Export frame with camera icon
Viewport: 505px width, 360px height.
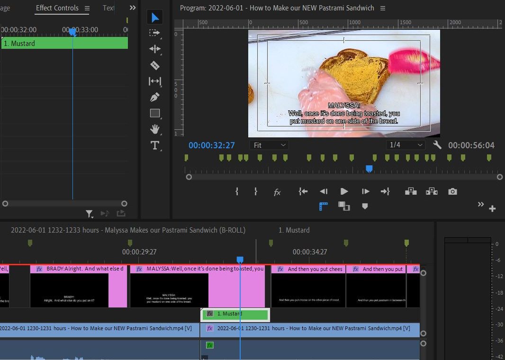pyautogui.click(x=452, y=191)
